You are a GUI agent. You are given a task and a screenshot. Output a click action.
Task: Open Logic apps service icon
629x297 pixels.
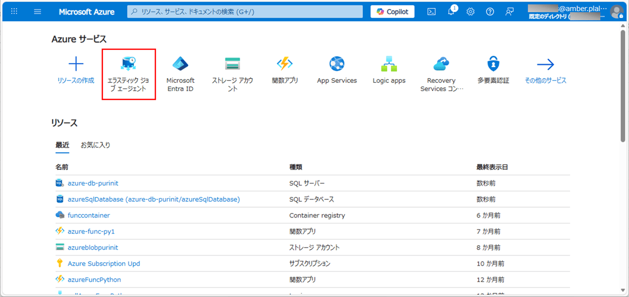[x=389, y=64]
